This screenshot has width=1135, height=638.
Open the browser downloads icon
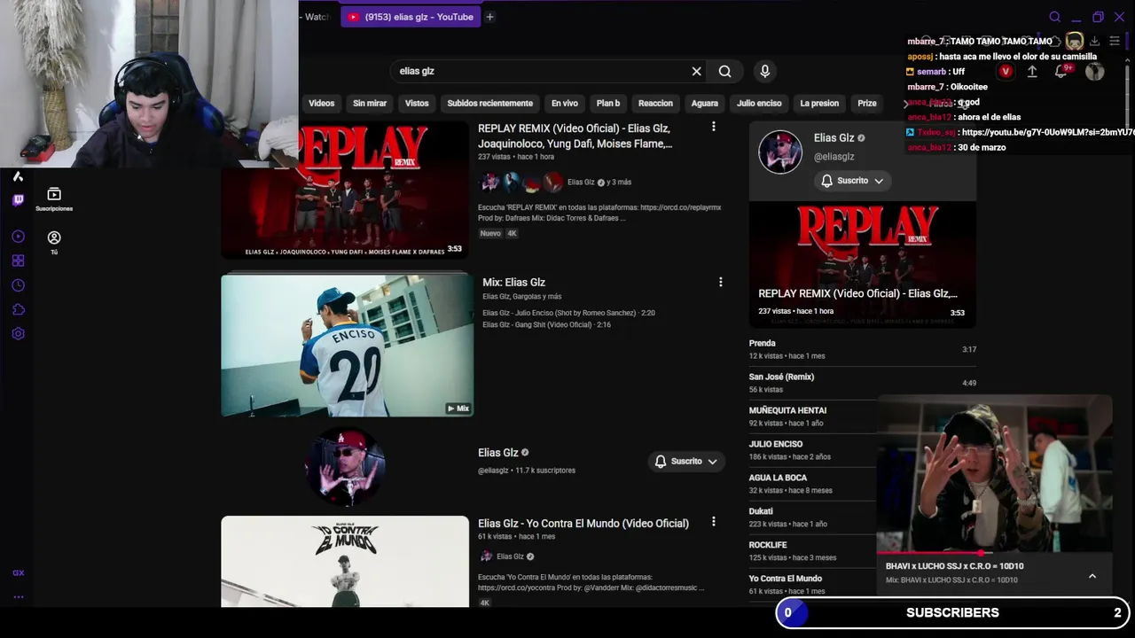[1094, 41]
